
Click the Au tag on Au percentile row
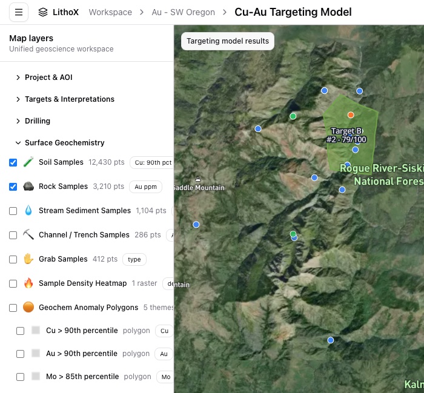(x=164, y=354)
